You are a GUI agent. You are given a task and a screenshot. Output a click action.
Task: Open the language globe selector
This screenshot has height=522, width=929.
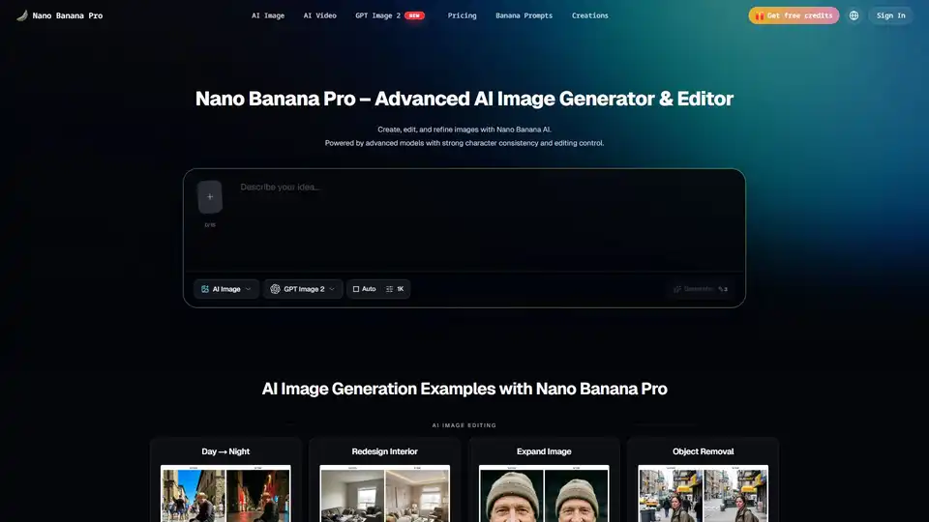(x=854, y=15)
